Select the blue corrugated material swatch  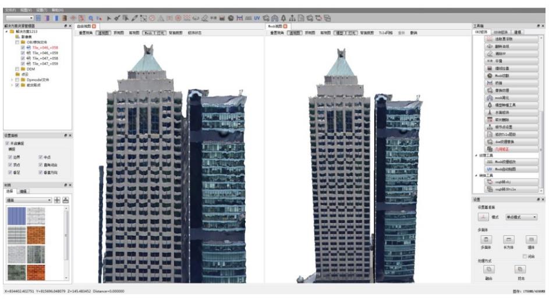pos(16,216)
